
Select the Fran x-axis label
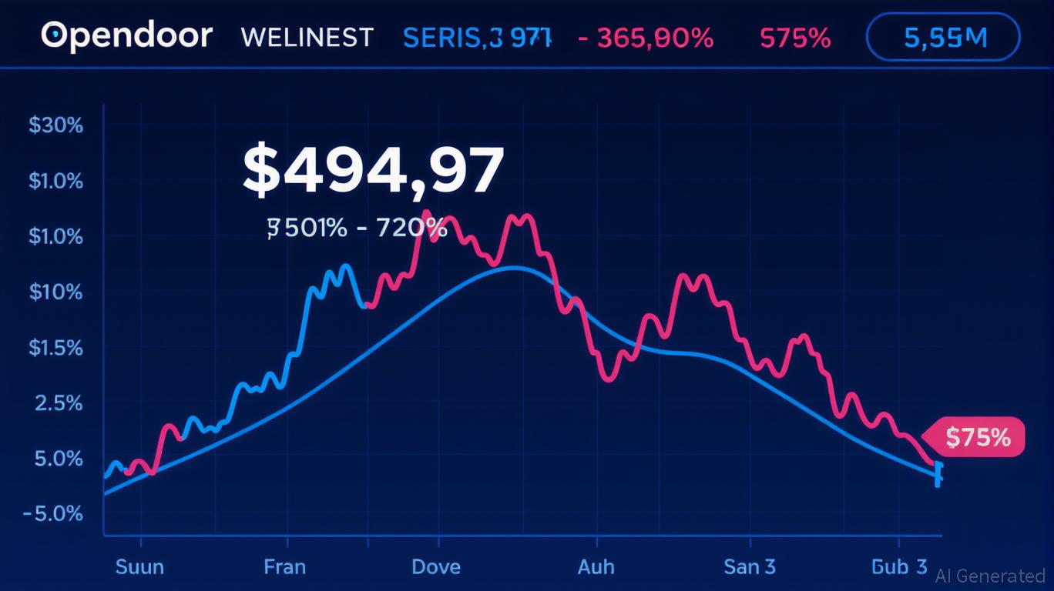[x=284, y=567]
